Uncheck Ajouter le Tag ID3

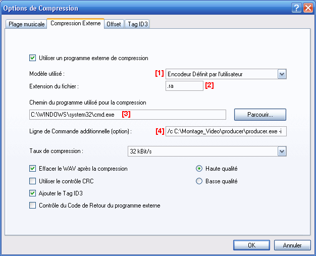[33, 193]
